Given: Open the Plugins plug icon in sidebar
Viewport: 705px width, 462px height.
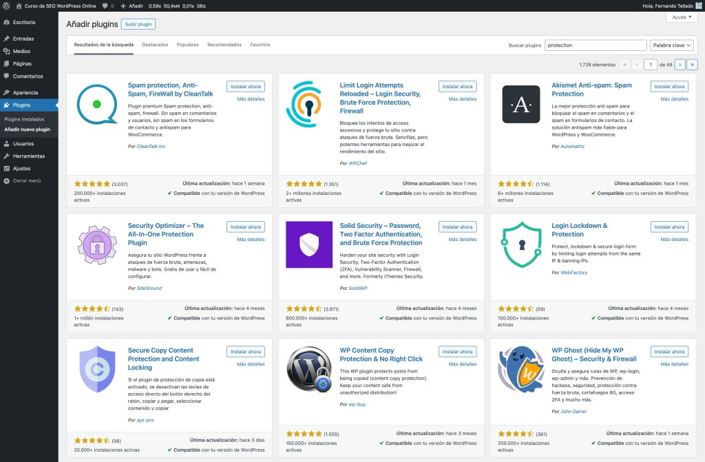Looking at the screenshot, I should pos(6,105).
